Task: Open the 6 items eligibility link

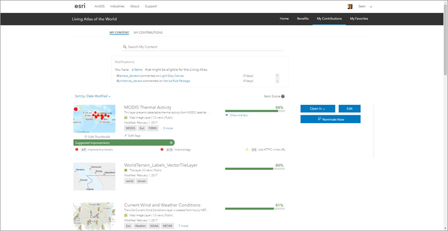Action: (x=137, y=70)
